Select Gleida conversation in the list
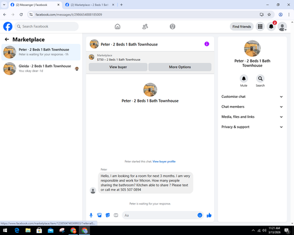294x235 pixels. coord(41,69)
